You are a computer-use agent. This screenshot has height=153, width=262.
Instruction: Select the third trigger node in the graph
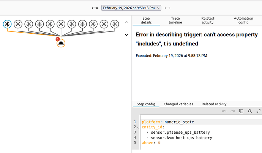pyautogui.click(x=29, y=24)
